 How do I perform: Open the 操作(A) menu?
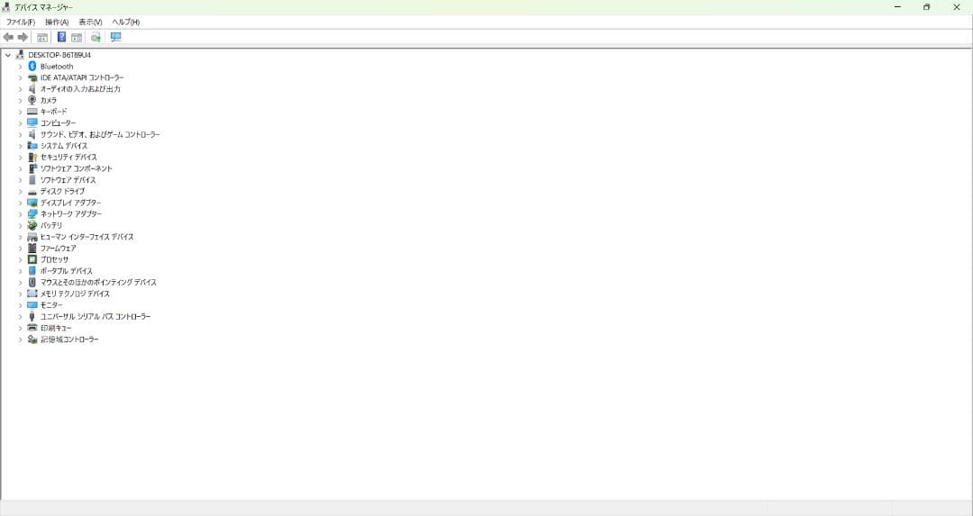pos(57,22)
